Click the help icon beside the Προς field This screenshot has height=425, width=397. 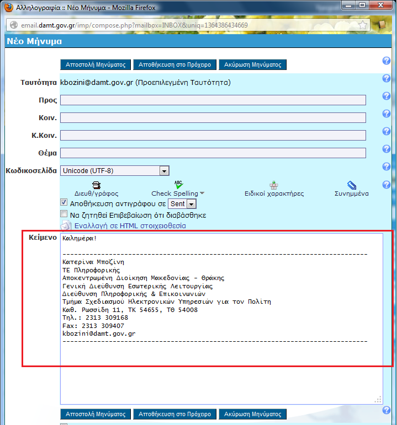click(x=386, y=96)
